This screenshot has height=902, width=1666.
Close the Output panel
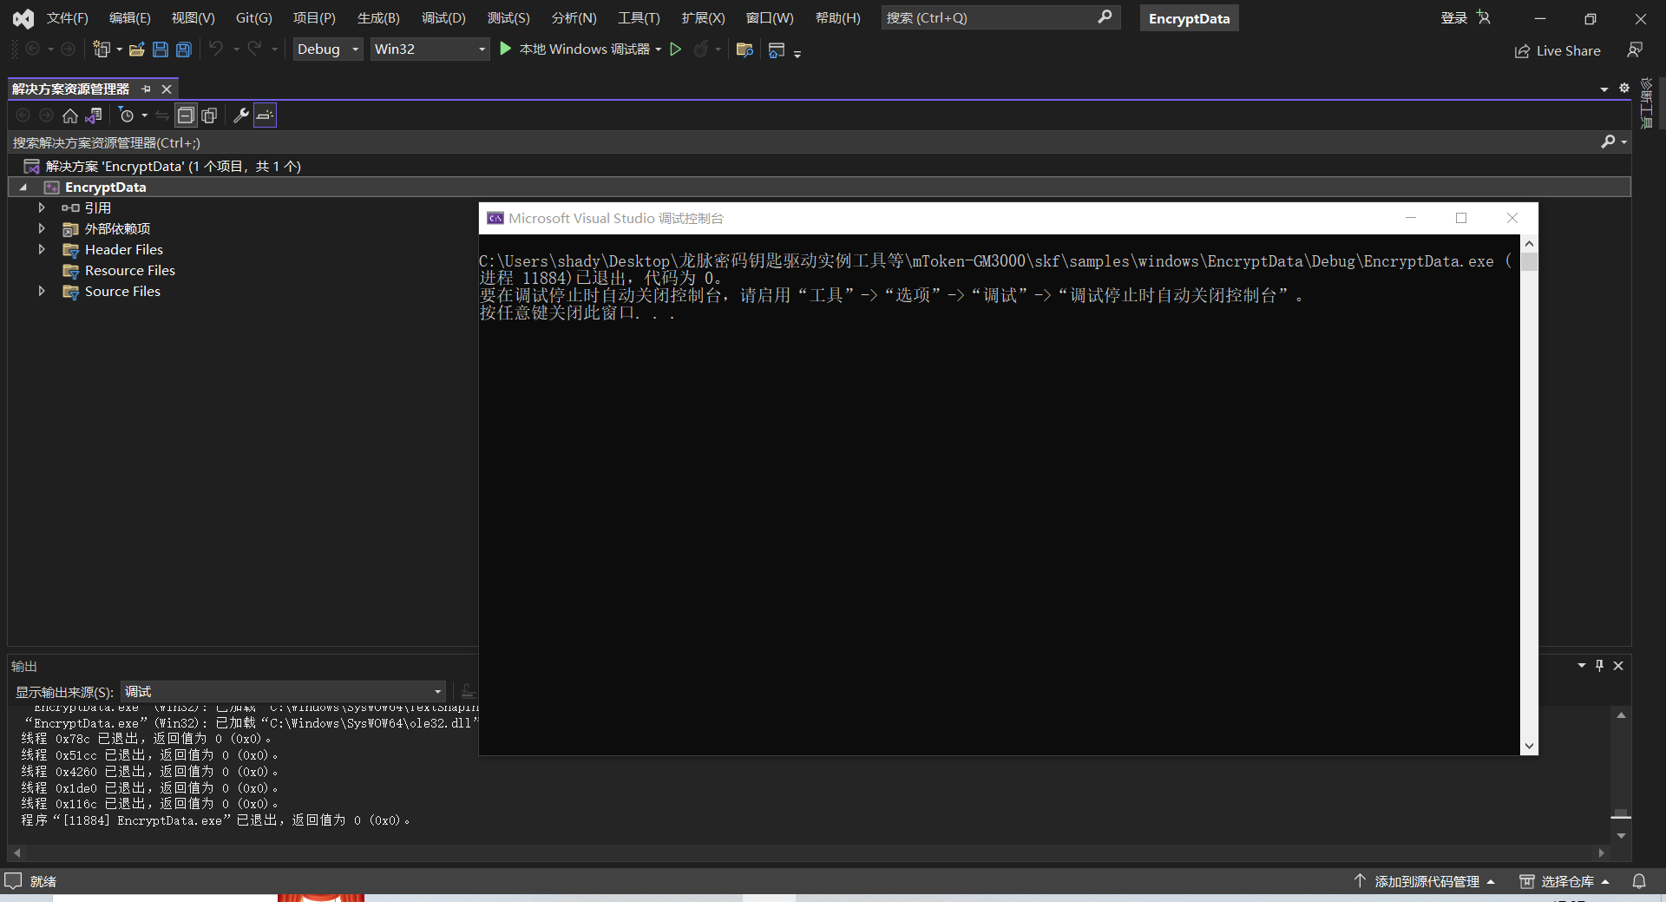click(1618, 665)
